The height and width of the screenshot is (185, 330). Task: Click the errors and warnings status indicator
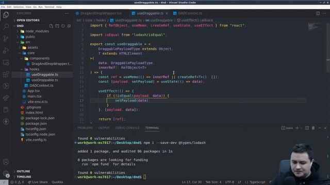click(17, 182)
